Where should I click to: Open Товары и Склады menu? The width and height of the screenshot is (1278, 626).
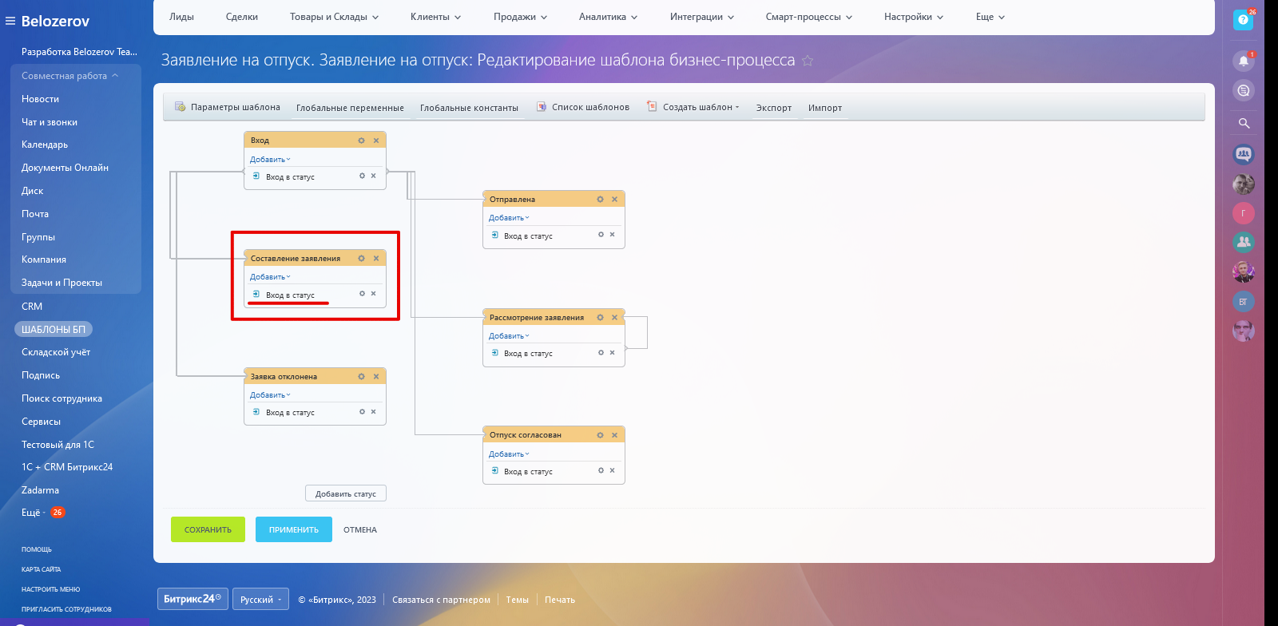(x=335, y=17)
